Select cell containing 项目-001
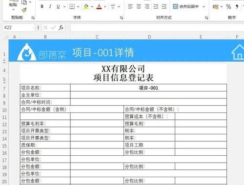 pyautogui.click(x=148, y=88)
